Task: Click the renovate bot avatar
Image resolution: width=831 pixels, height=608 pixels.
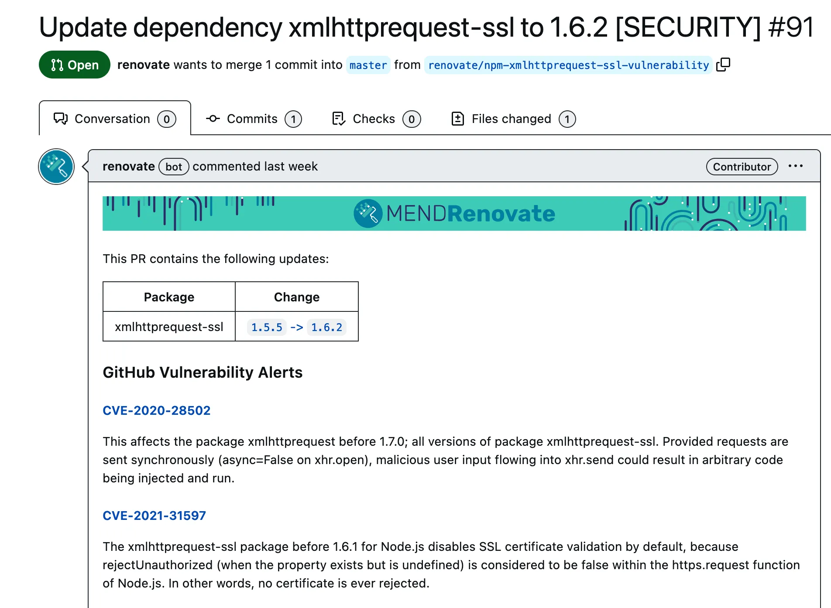Action: tap(56, 166)
